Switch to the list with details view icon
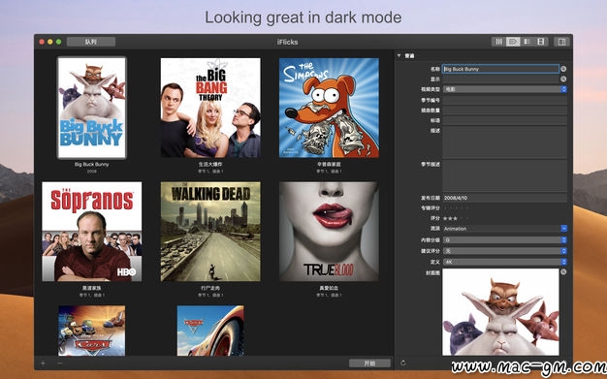 [x=527, y=42]
